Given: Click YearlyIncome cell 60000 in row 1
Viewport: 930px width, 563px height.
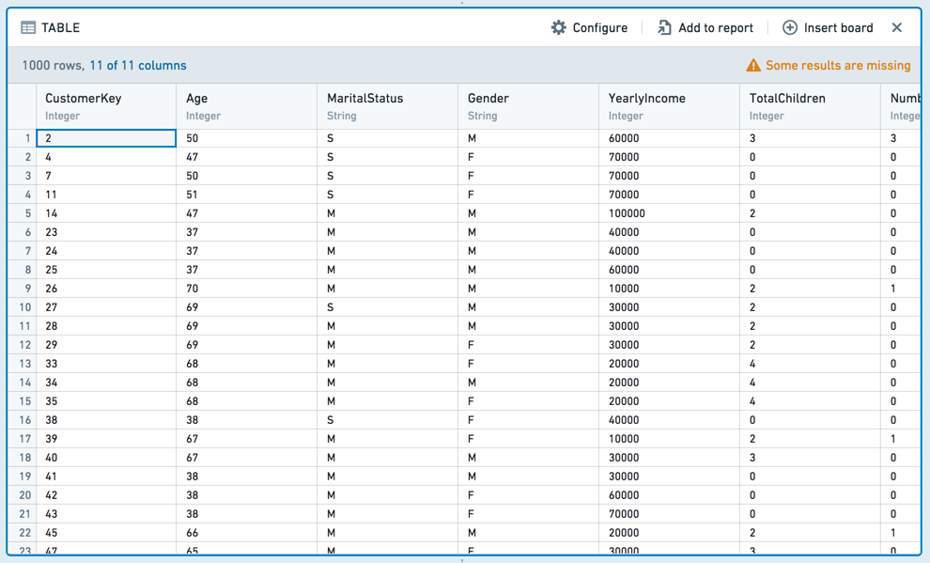Looking at the screenshot, I should coord(669,138).
